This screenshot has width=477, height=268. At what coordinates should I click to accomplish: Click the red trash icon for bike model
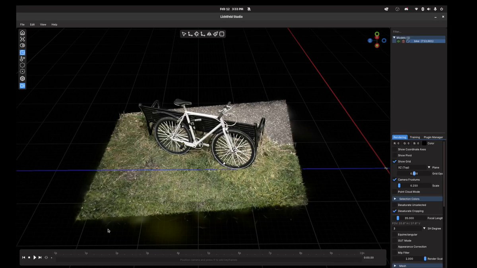pyautogui.click(x=403, y=41)
